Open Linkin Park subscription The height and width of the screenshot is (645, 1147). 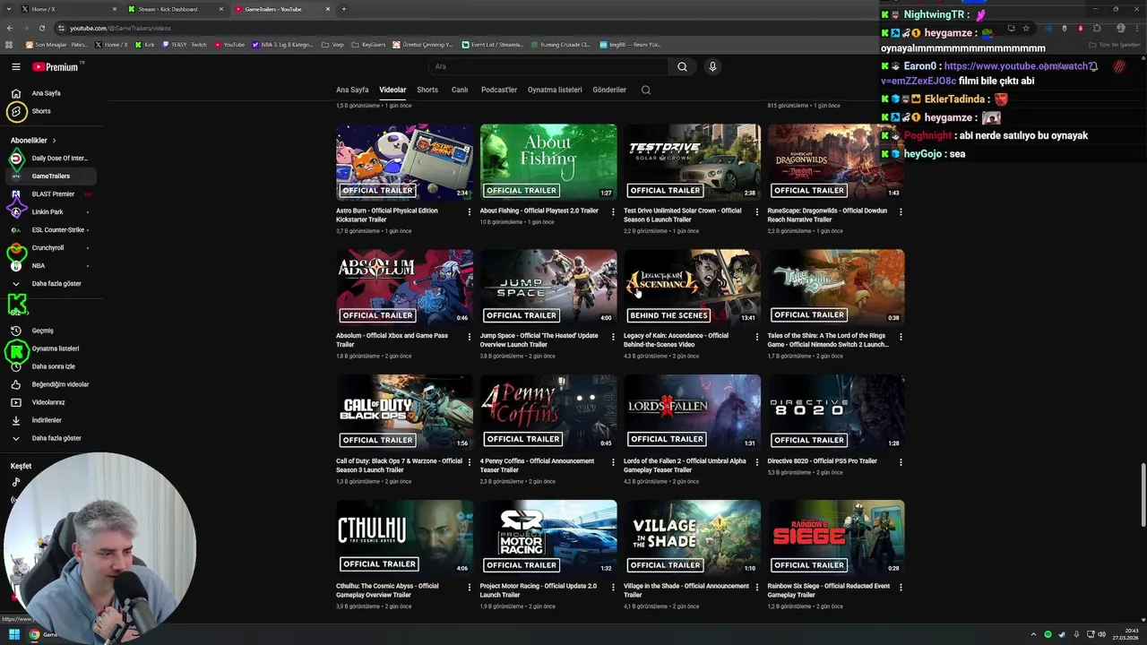click(49, 212)
